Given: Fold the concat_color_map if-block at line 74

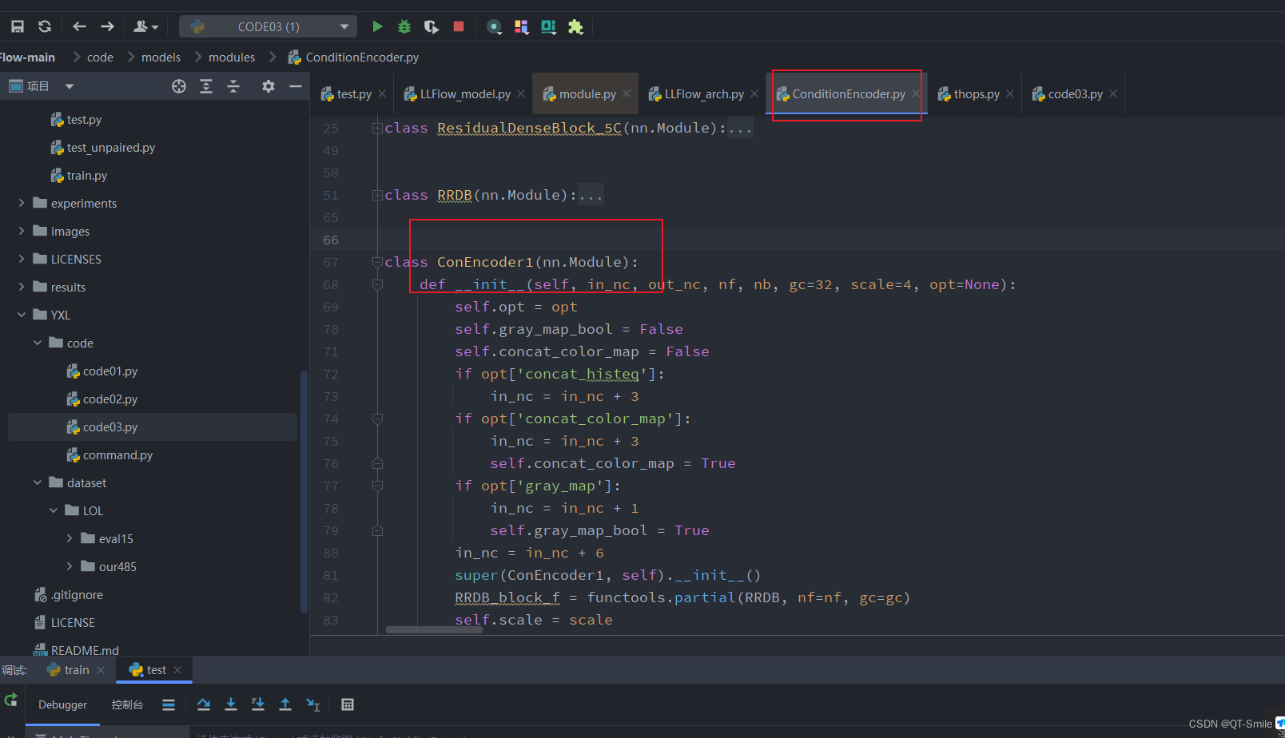Looking at the screenshot, I should click(377, 419).
